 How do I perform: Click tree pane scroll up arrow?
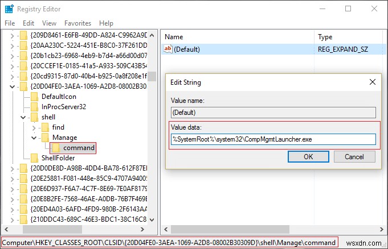[x=152, y=35]
